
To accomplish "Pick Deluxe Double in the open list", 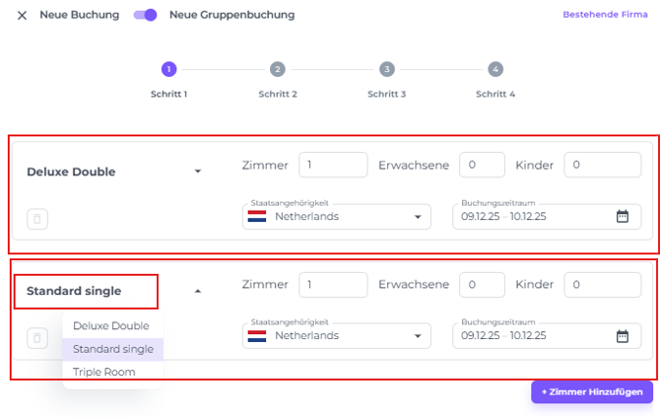I will 111,325.
